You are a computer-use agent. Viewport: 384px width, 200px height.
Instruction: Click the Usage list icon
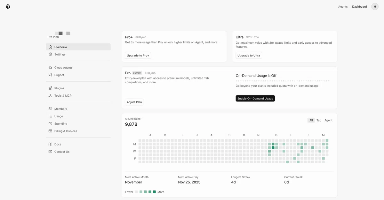50,116
